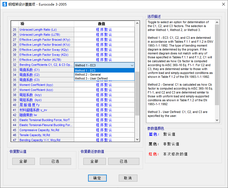Select Method 2 - General from the list
Image resolution: width=228 pixels, height=188 pixels.
[x=88, y=74]
